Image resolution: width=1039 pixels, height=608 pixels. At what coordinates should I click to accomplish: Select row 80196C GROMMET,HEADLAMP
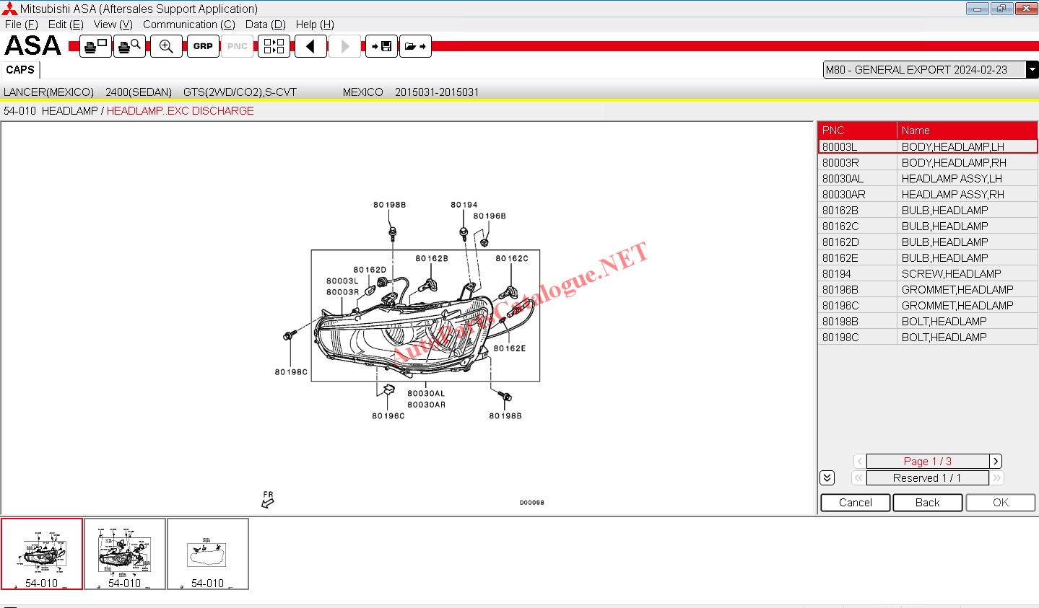(x=928, y=305)
